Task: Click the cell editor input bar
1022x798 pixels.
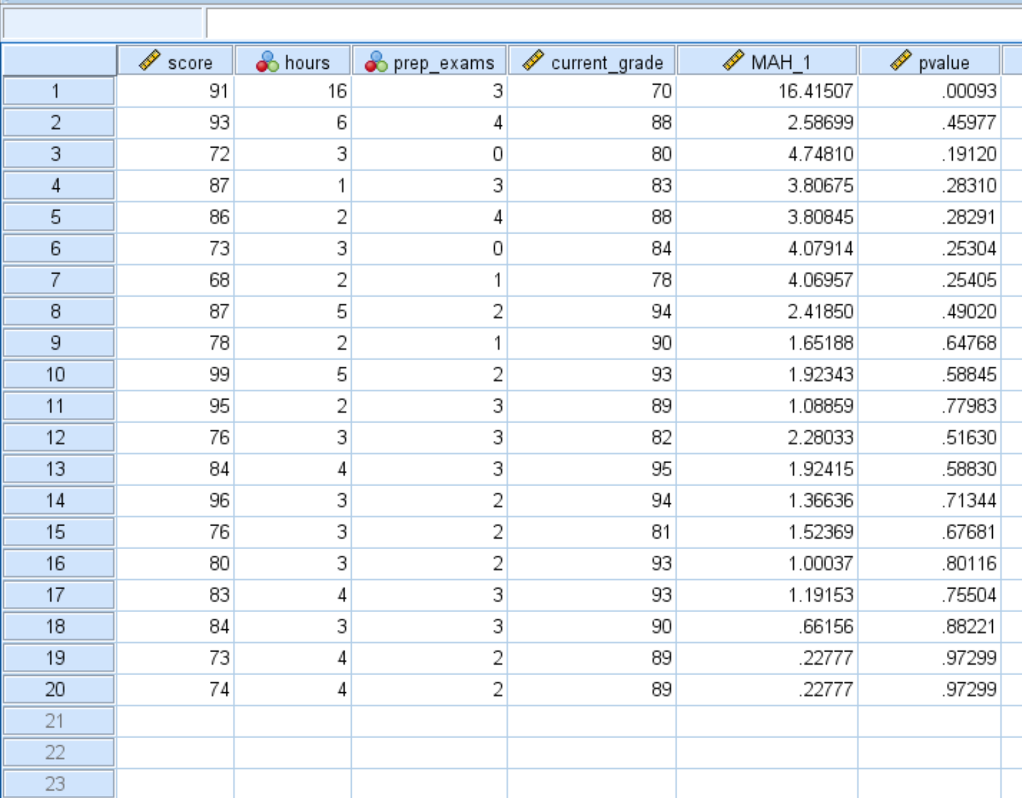Action: 614,24
